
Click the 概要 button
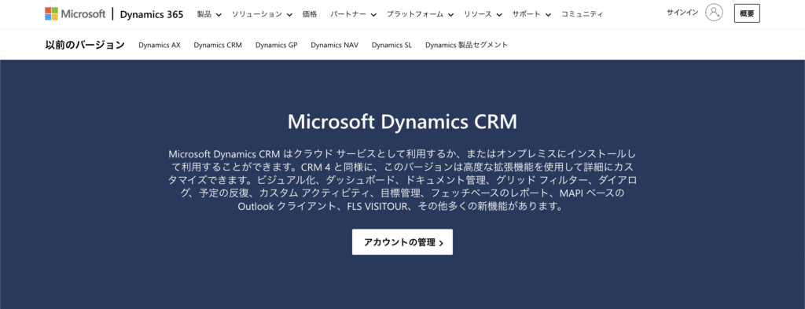[747, 14]
